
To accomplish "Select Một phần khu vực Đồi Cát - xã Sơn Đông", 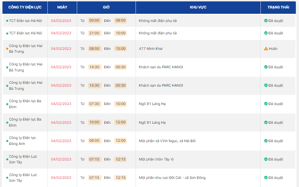I will [x=172, y=177].
